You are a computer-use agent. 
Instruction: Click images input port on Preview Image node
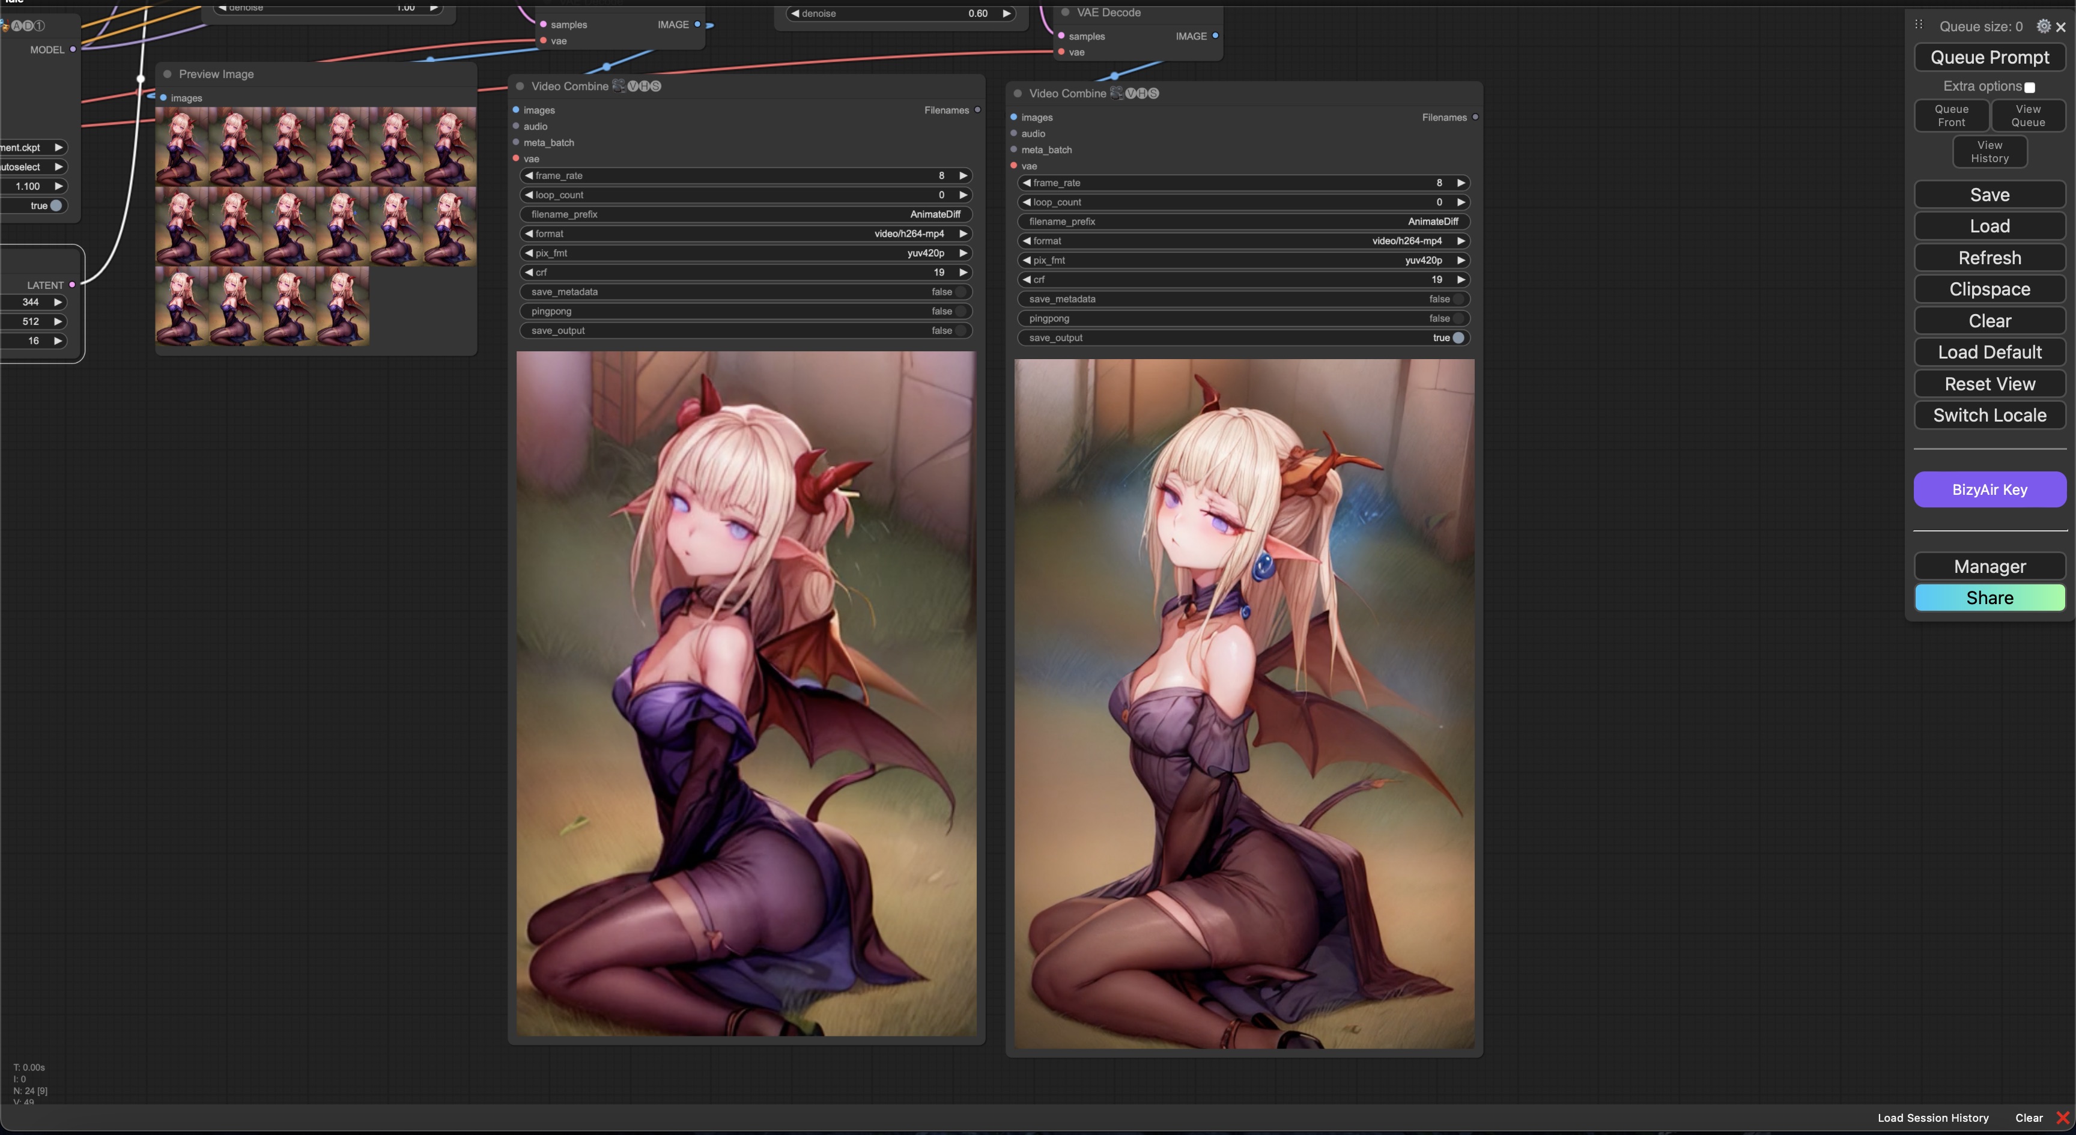tap(163, 98)
